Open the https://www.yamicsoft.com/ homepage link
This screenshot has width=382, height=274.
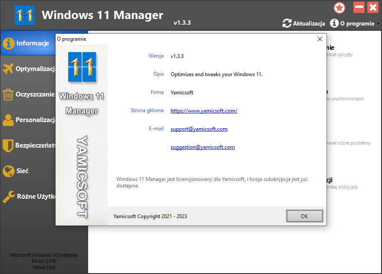tap(204, 111)
